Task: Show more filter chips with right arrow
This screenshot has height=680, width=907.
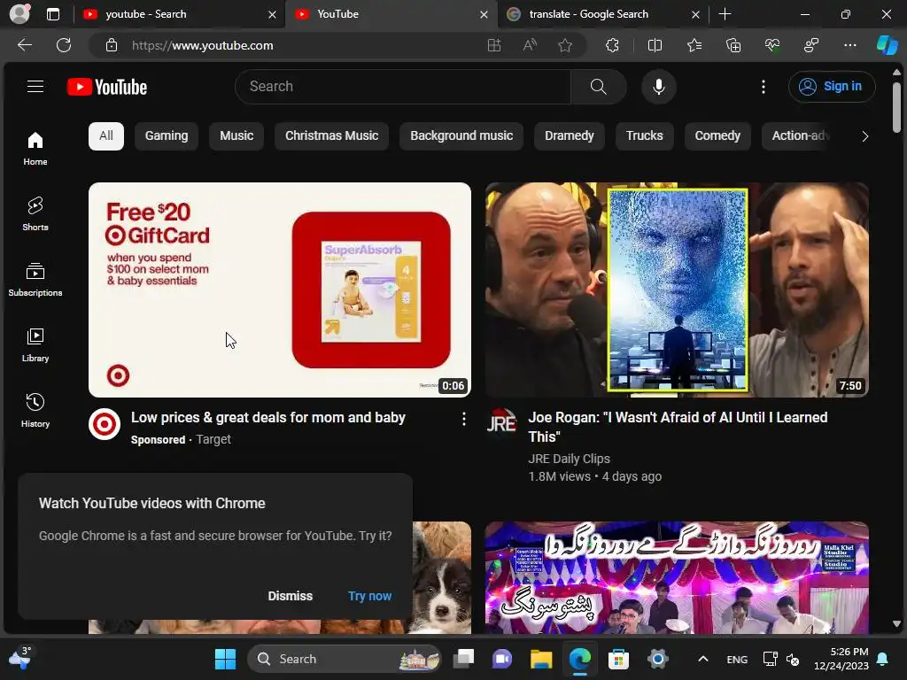Action: tap(864, 136)
